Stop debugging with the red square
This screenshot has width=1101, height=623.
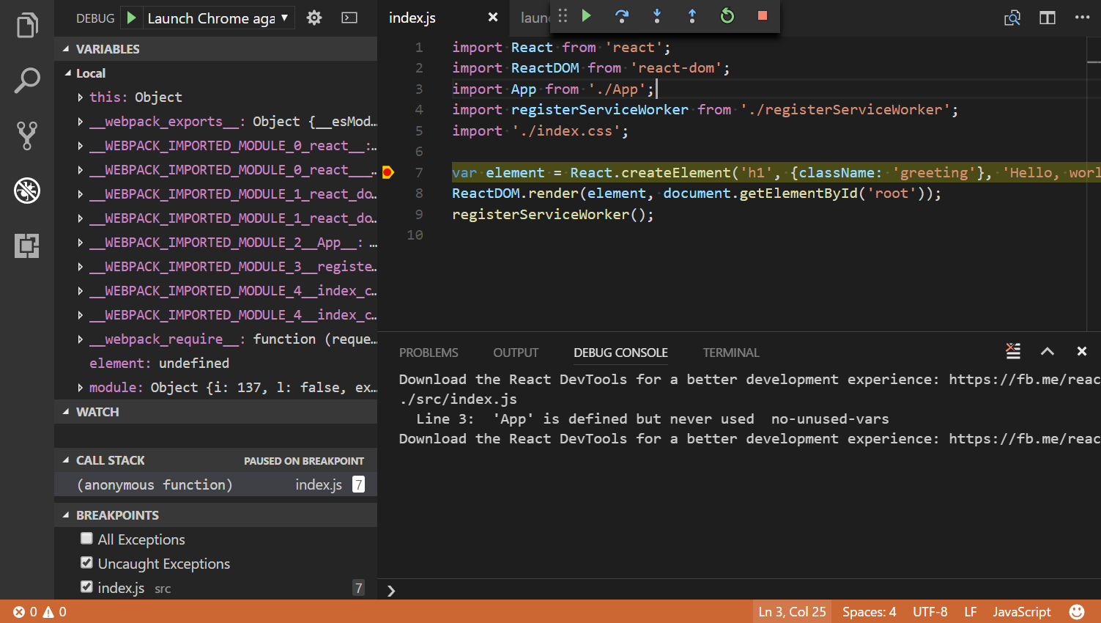pos(761,16)
